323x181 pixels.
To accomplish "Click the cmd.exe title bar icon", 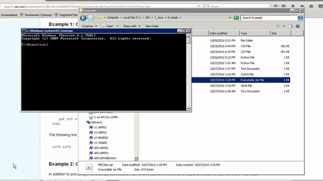I will [23, 31].
